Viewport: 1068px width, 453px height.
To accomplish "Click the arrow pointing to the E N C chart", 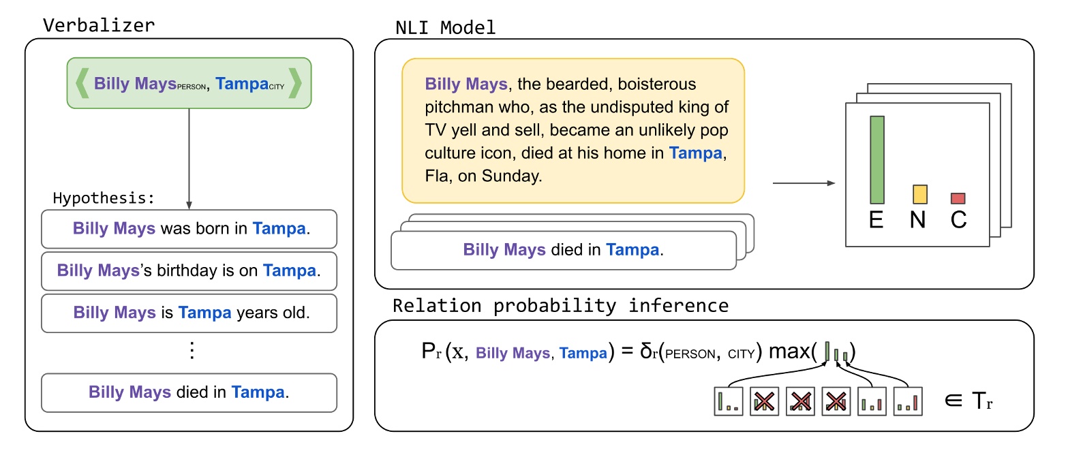I will [804, 183].
